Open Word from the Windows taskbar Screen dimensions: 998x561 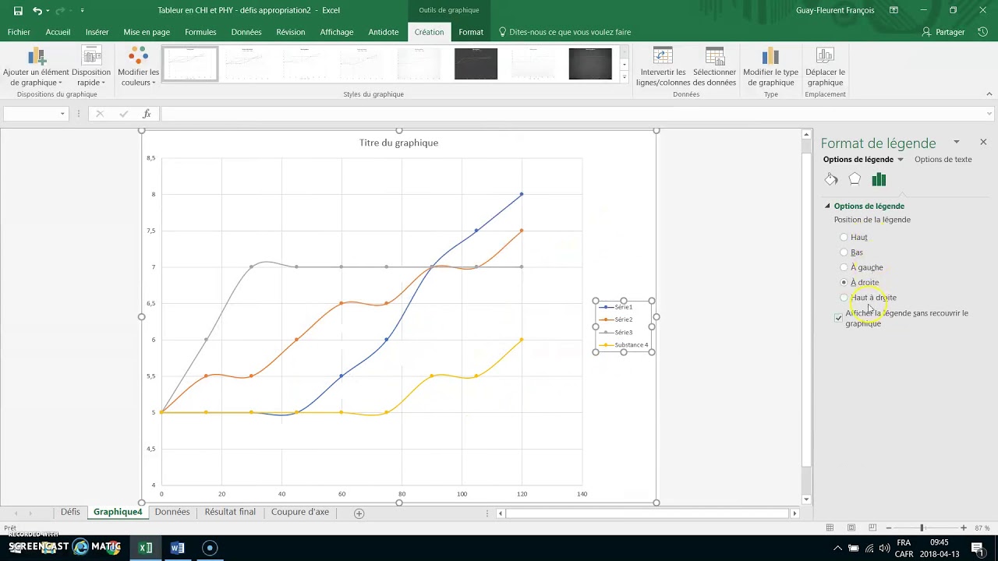tap(177, 548)
